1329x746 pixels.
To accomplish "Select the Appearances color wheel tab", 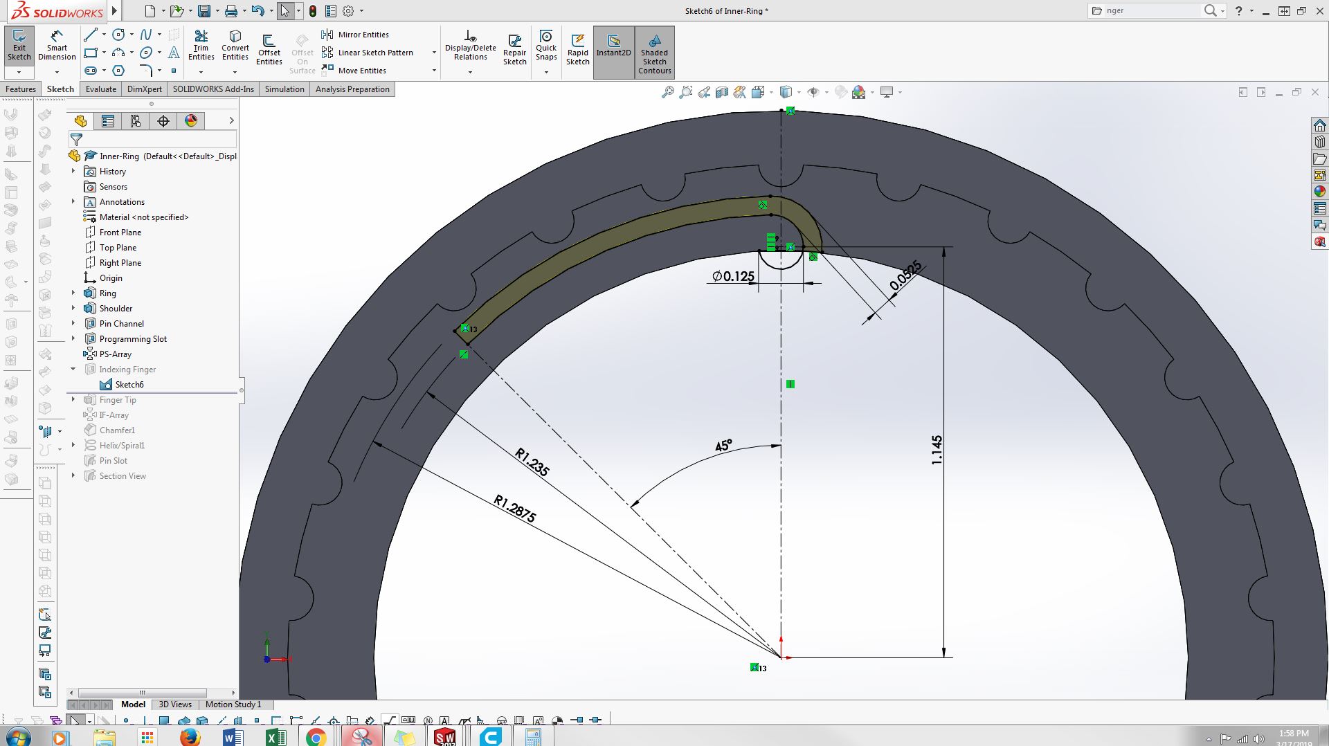I will click(x=191, y=121).
